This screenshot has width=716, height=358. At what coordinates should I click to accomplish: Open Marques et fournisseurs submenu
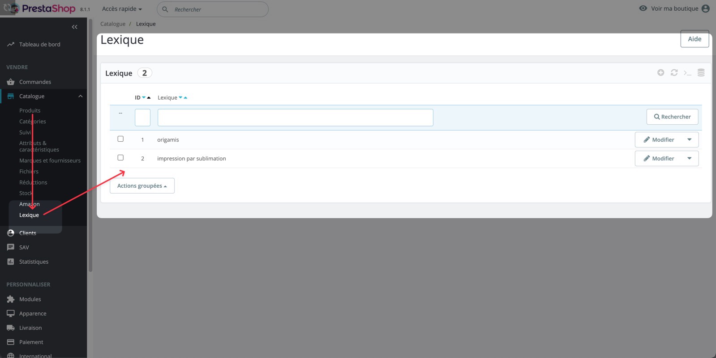50,160
